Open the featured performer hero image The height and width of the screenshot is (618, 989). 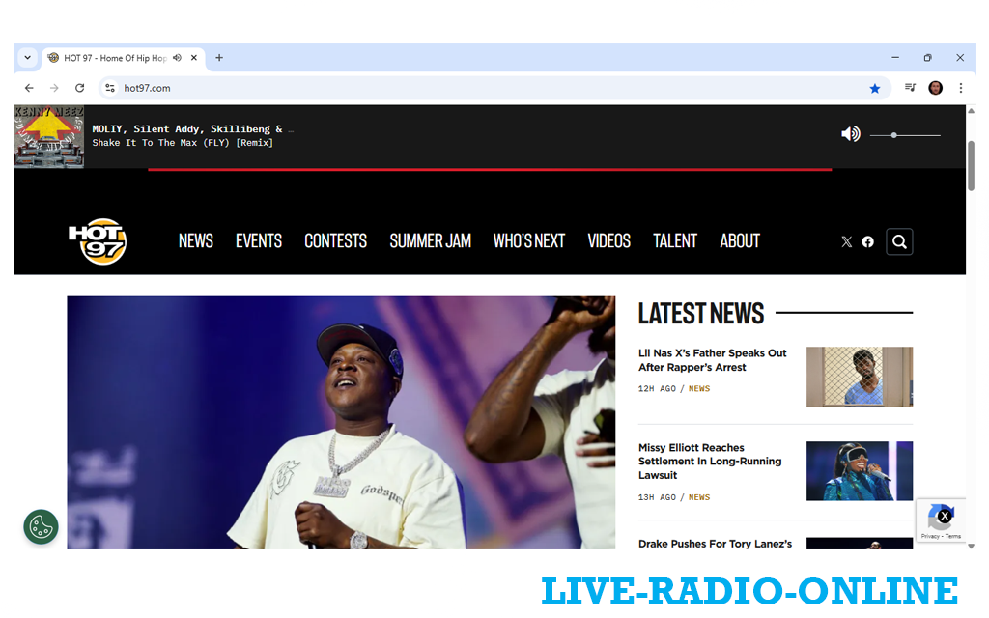pos(341,423)
